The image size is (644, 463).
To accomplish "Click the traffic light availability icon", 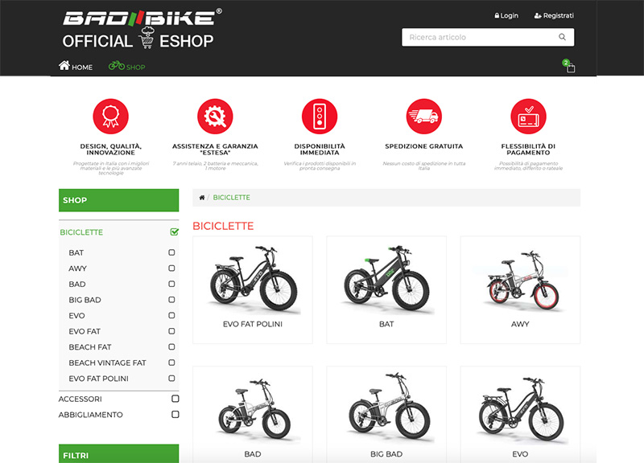I will coord(320,117).
